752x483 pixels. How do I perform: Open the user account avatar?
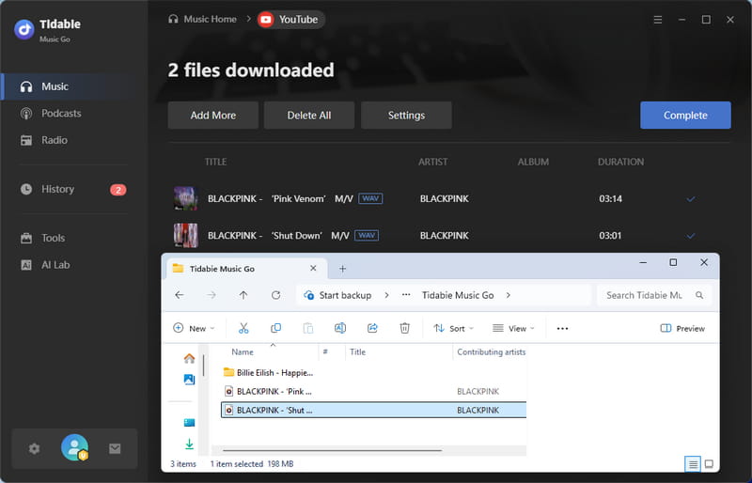[74, 448]
